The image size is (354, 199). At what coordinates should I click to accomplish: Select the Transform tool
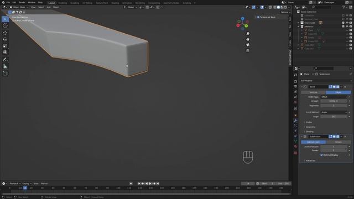coord(5,53)
